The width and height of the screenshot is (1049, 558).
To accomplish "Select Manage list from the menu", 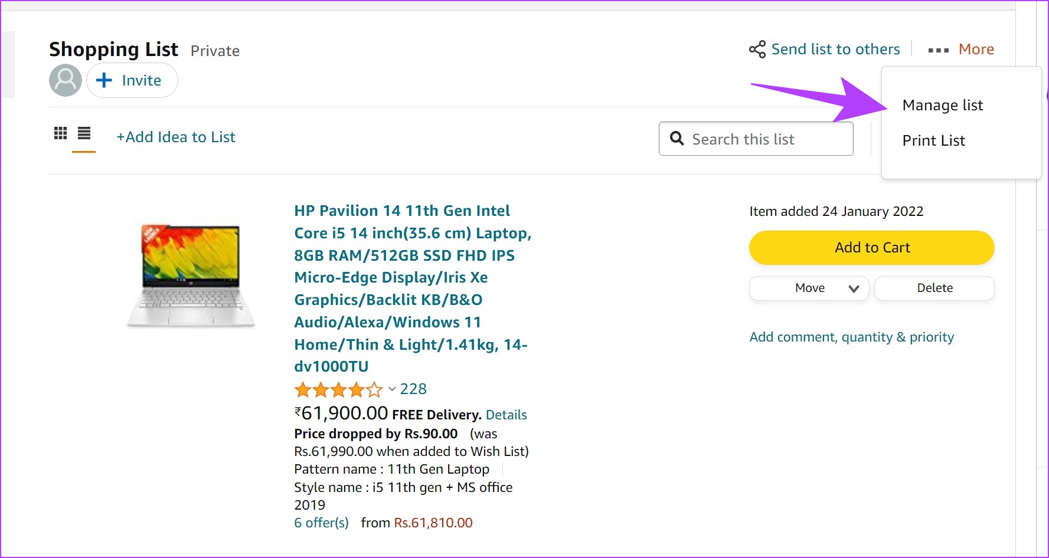I will (943, 106).
